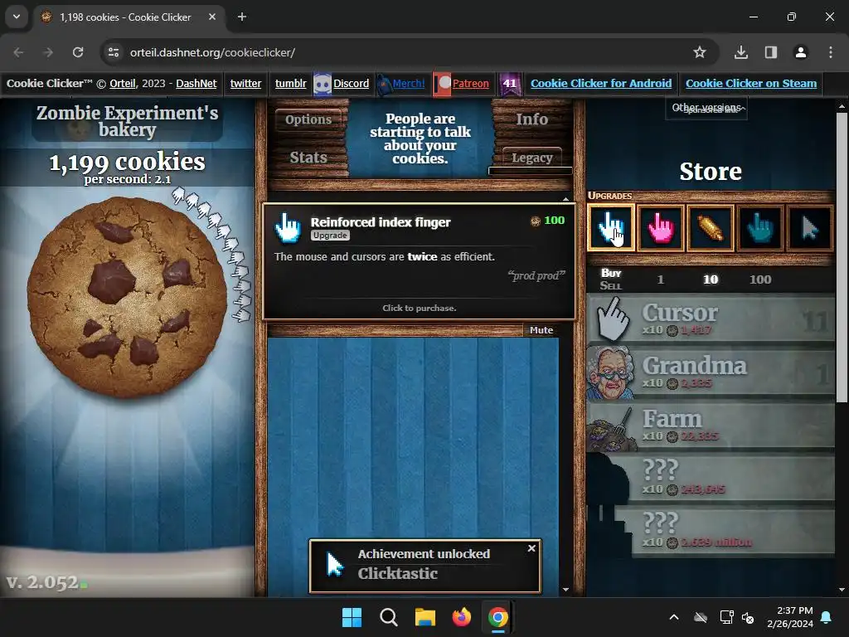Open Chrome's three-dot menu
849x637 pixels.
click(x=831, y=52)
